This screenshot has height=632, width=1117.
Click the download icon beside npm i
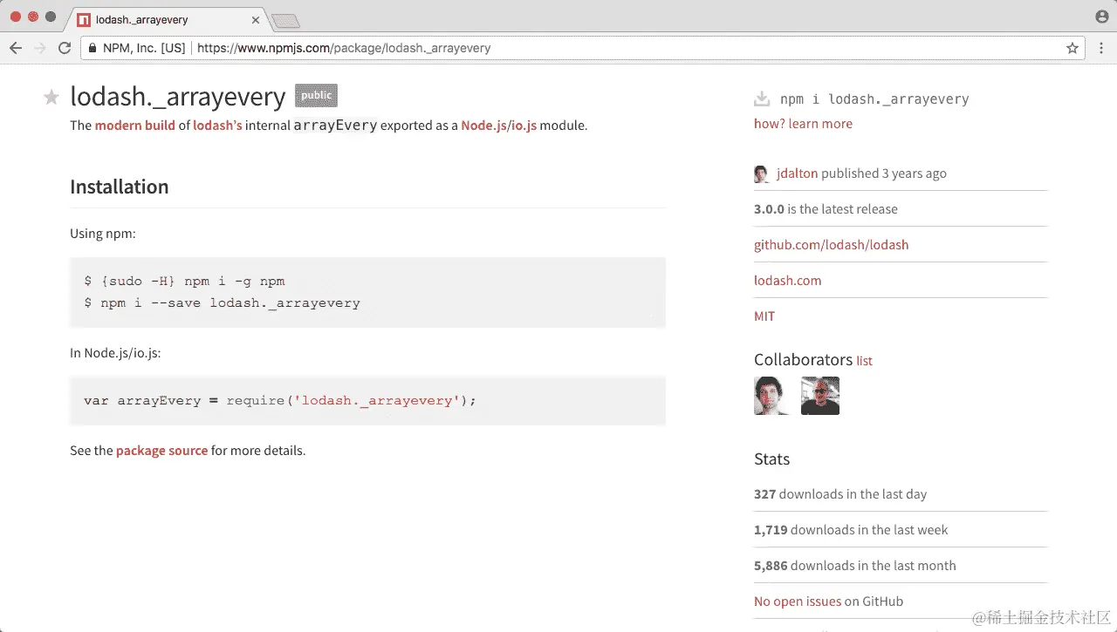[x=762, y=99]
